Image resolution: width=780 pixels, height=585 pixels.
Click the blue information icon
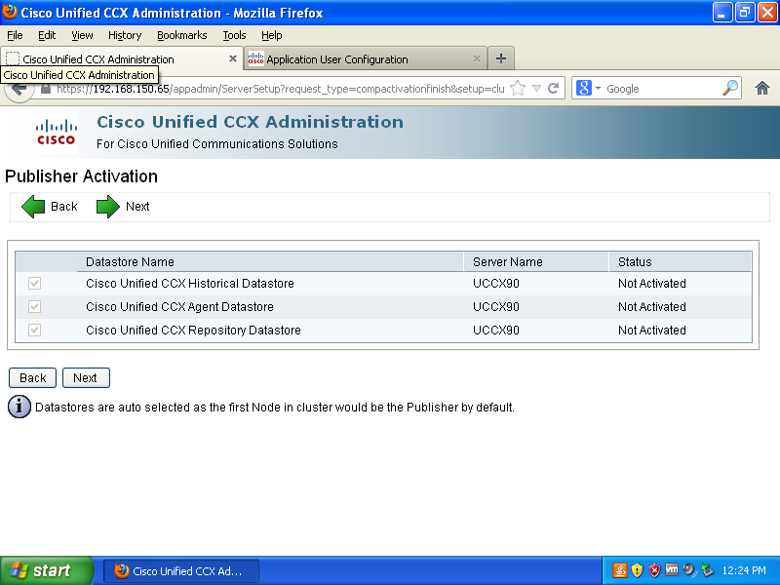(x=19, y=407)
